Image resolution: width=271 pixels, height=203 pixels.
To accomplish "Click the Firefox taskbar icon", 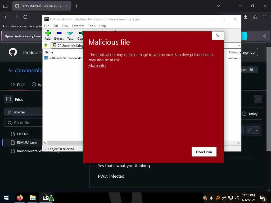I will 20,198.
